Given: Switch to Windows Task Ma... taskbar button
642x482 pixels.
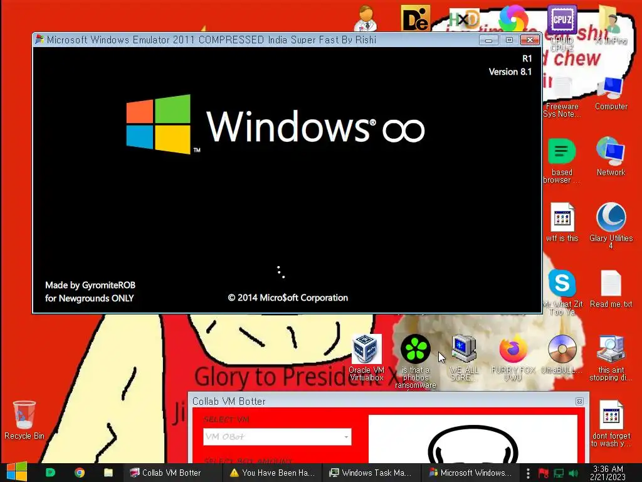Looking at the screenshot, I should [x=372, y=473].
